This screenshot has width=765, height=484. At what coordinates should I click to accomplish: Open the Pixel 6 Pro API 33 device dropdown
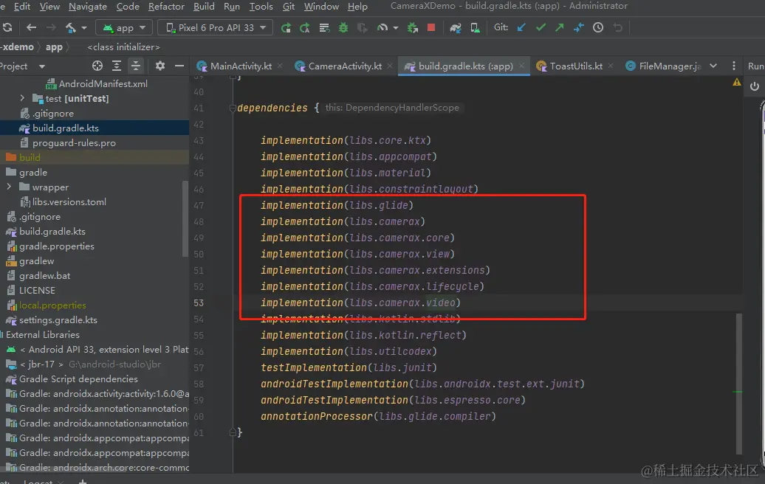click(216, 28)
